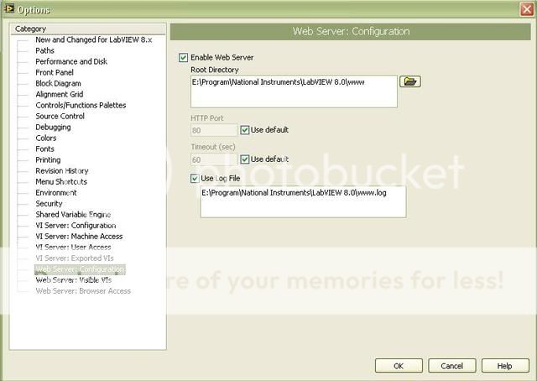Select New and Changed for LabVIEW 8.x
Screen dimensions: 537x381
coord(93,39)
